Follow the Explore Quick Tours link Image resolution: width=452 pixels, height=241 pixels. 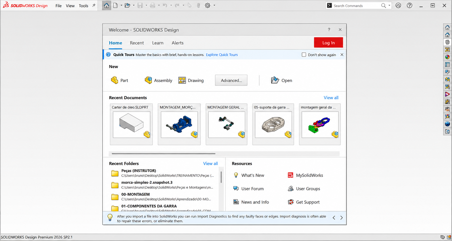[x=222, y=55]
